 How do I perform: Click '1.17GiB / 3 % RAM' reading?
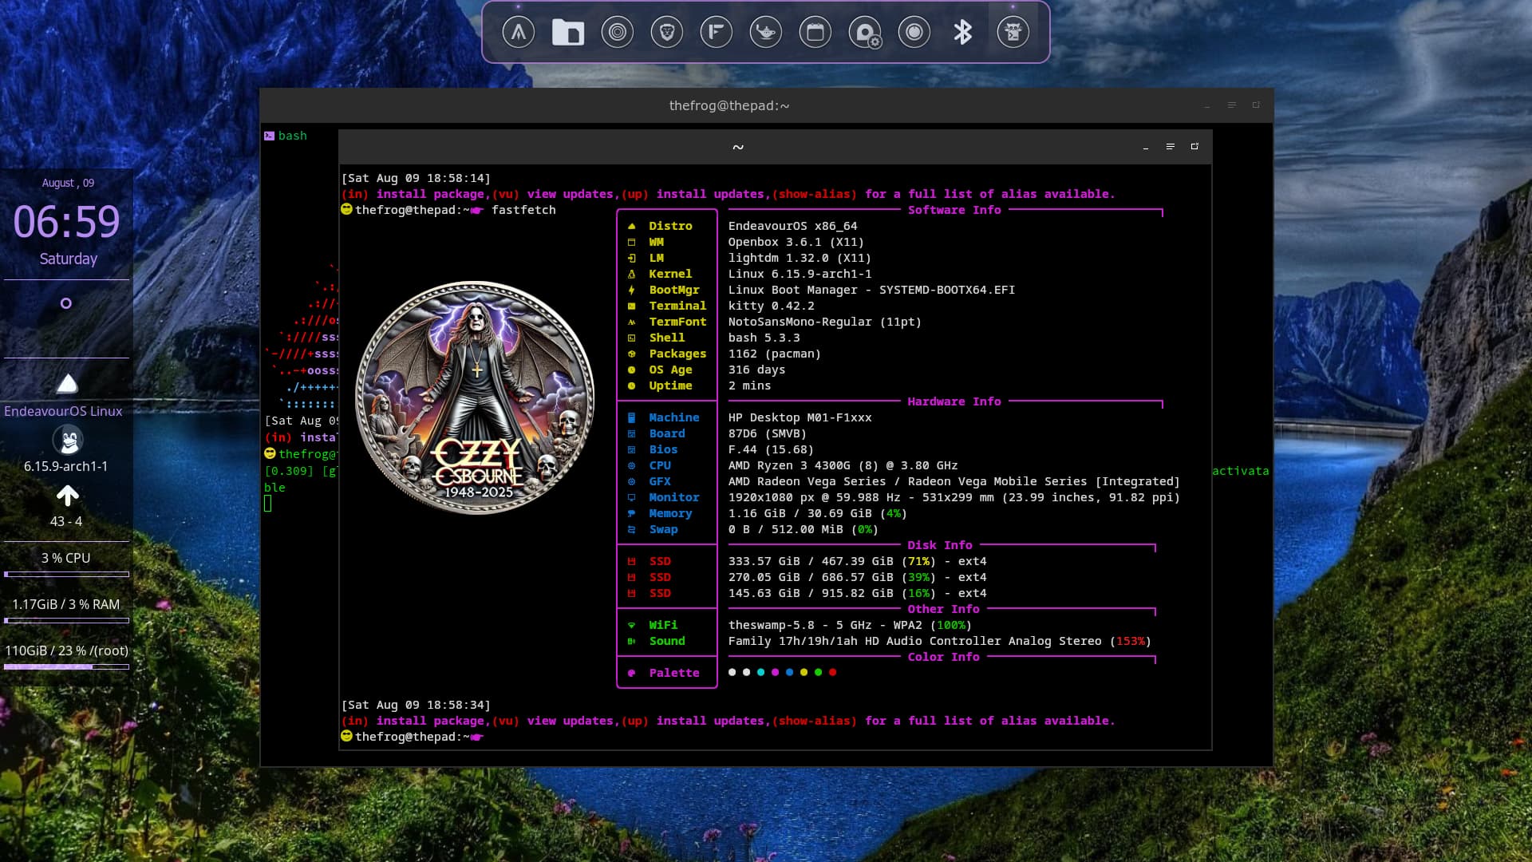[65, 604]
